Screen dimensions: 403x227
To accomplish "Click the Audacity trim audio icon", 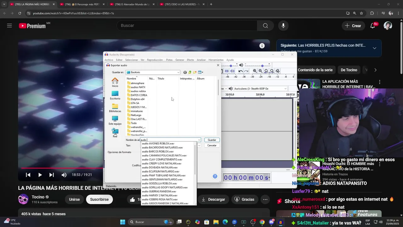I will tap(226, 71).
